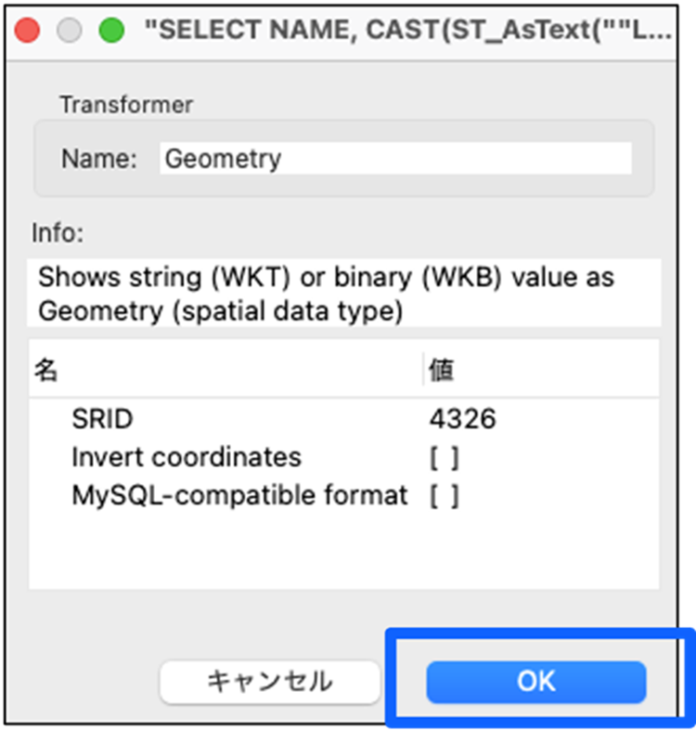The height and width of the screenshot is (731, 696).
Task: Click the WKT/WKB info description text
Action: (x=325, y=294)
